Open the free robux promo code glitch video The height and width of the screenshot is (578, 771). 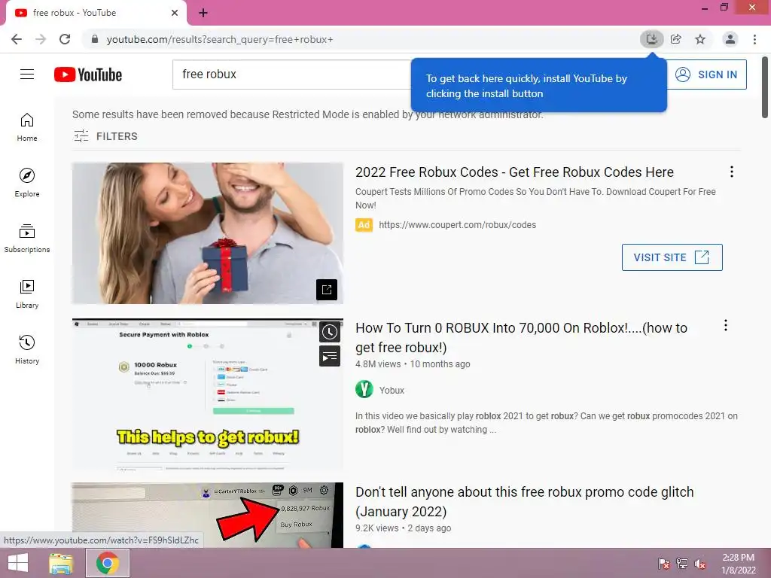[x=524, y=501]
